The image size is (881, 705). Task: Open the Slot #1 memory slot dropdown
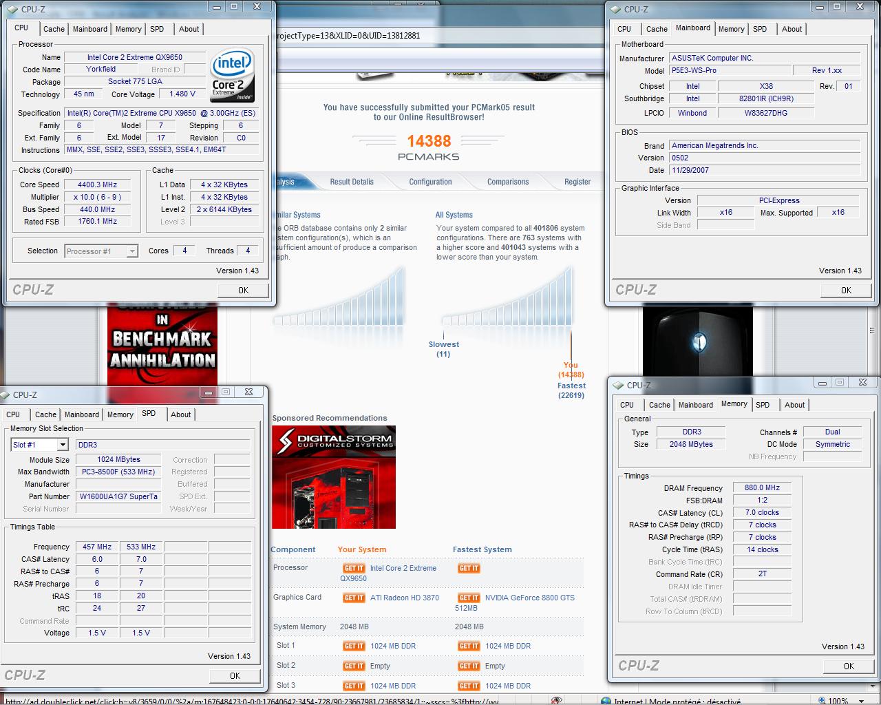pos(63,445)
